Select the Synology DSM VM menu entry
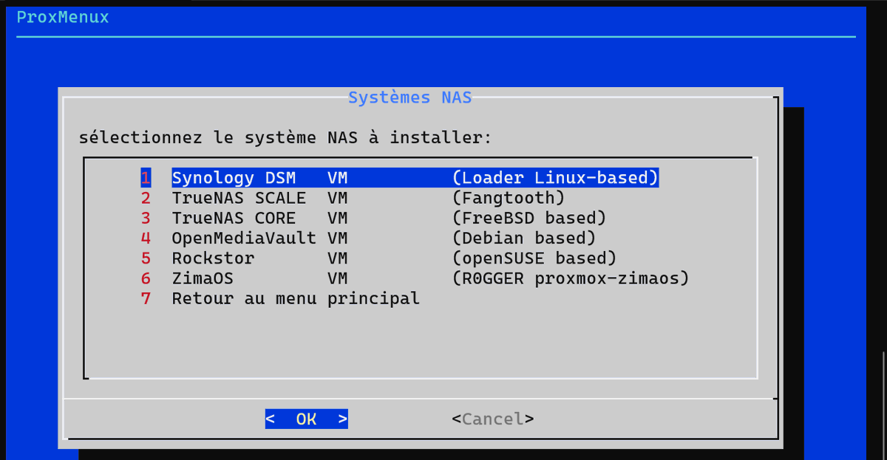 point(399,178)
